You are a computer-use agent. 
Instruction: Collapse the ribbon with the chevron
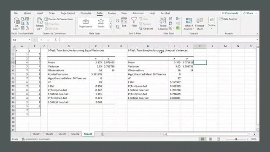click(257, 34)
